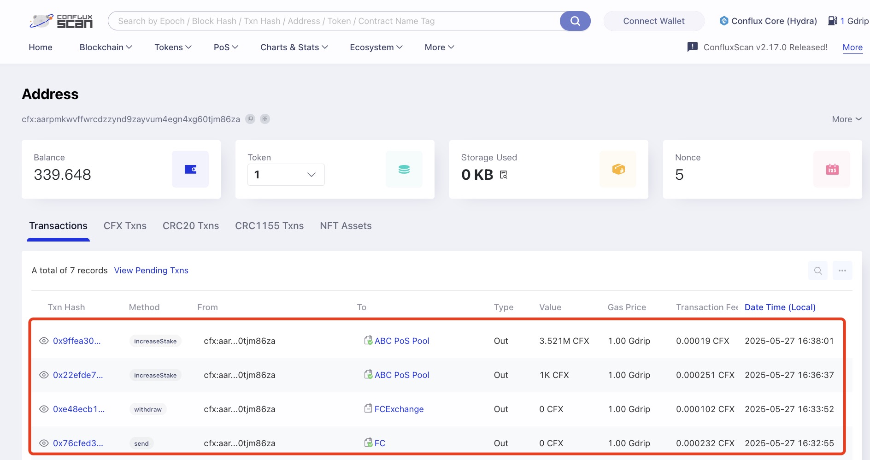
Task: Toggle eye preview for 0xe48ecb1 transaction
Action: [44, 409]
